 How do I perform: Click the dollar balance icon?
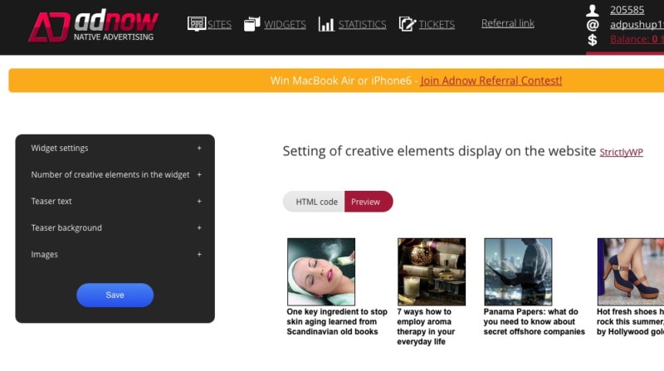[593, 40]
